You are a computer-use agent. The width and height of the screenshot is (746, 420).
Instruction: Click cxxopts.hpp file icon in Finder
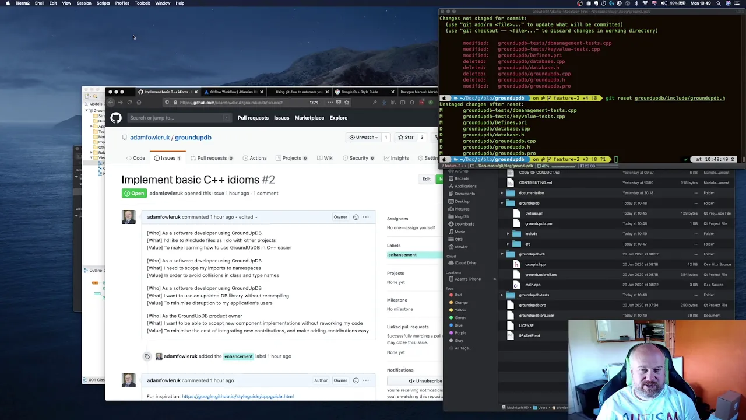click(x=516, y=264)
